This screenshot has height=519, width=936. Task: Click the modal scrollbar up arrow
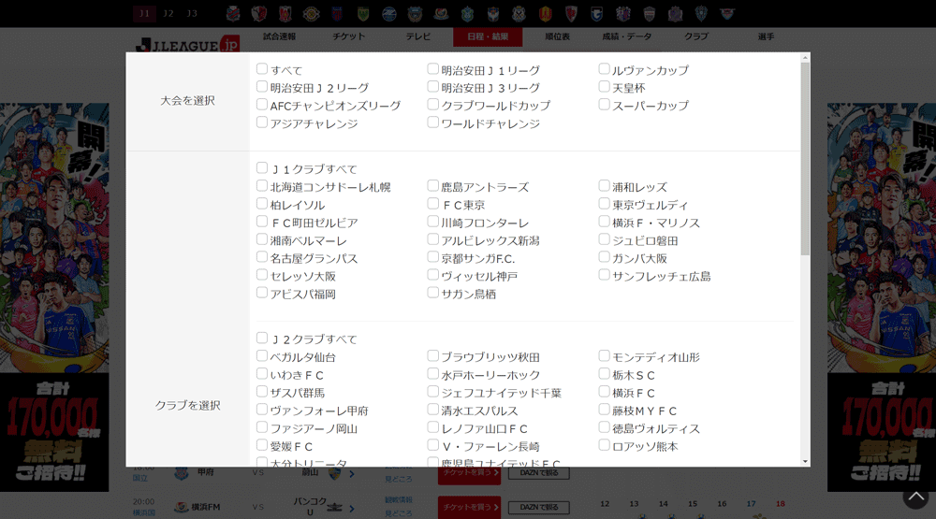tap(805, 58)
